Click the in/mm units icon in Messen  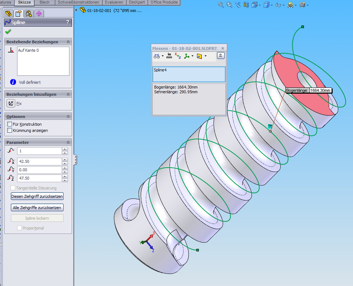tap(169, 56)
